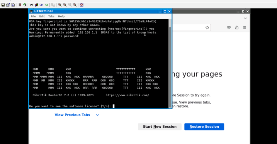277x144 pixels.
Task: Click the 'Session to try again.' text
Action: coord(194,95)
